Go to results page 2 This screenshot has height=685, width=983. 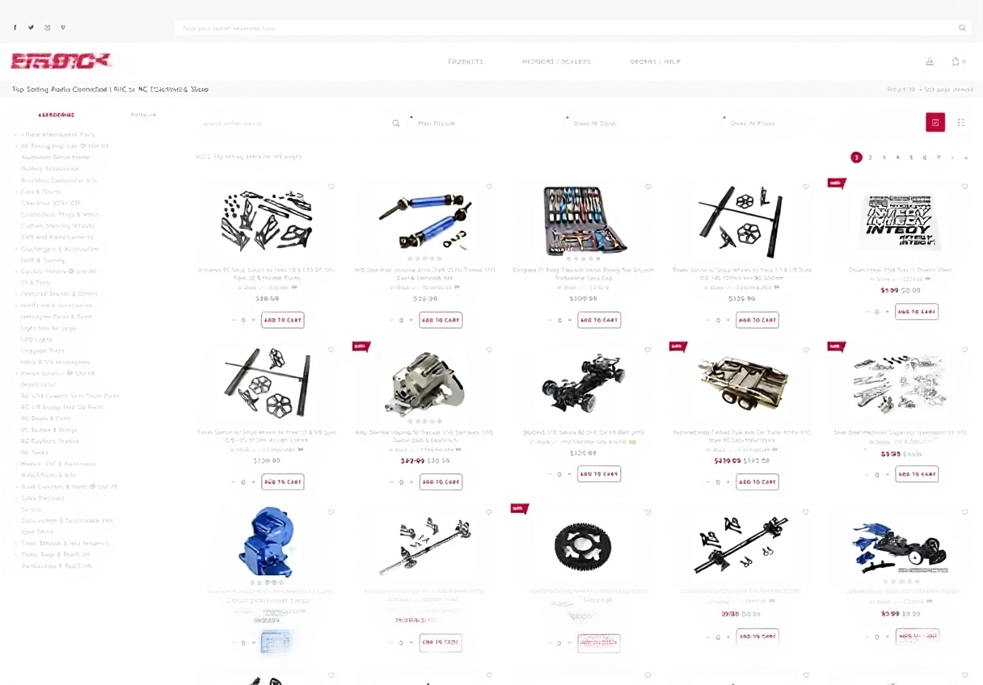870,158
